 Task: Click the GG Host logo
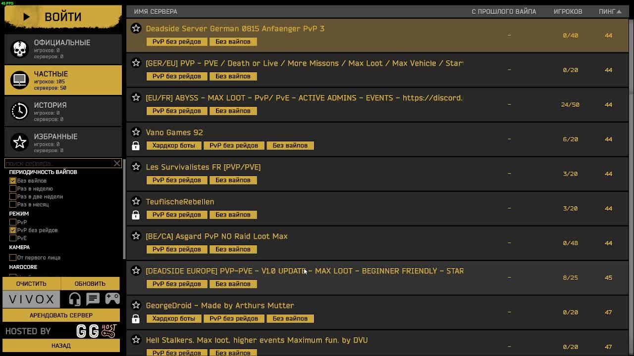(97, 331)
